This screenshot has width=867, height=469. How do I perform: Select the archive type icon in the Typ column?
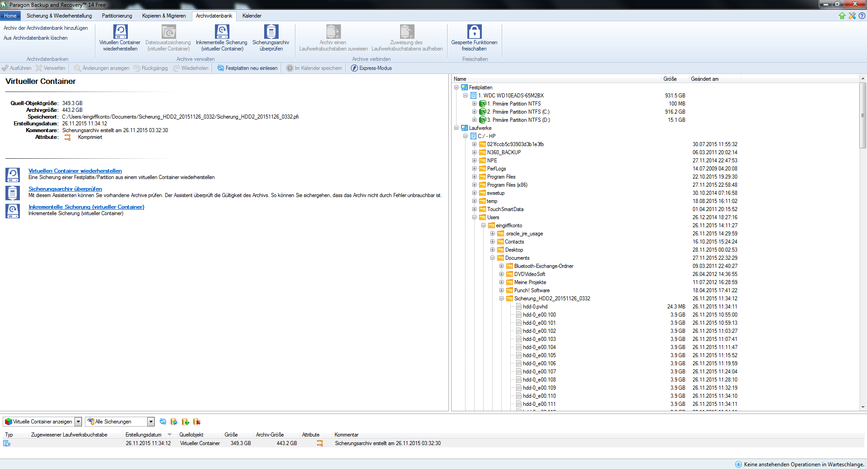[x=7, y=443]
